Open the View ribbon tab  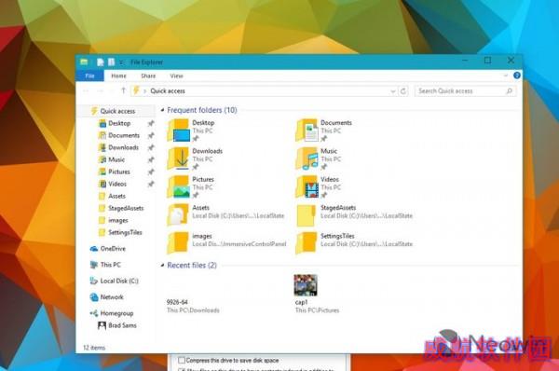pos(176,76)
